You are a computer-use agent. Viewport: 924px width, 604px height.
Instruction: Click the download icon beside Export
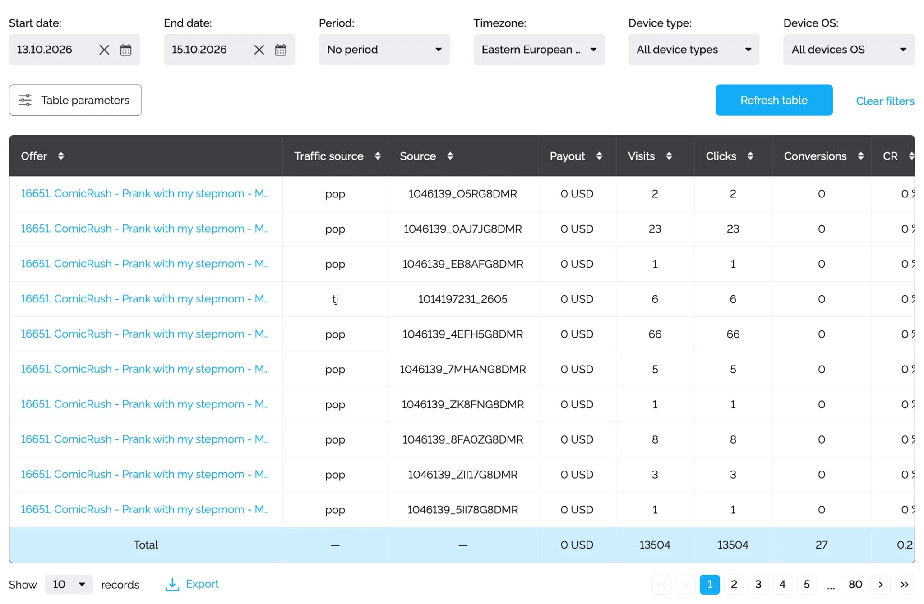(172, 585)
